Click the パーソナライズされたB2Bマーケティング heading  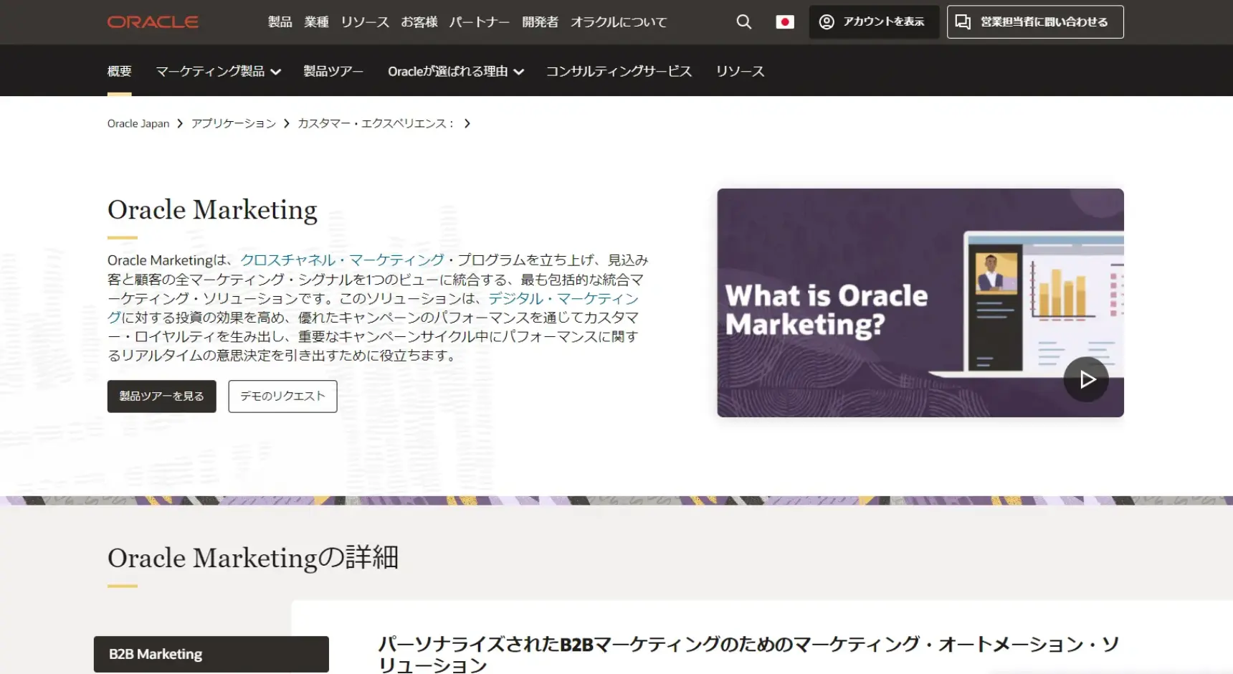coord(748,654)
